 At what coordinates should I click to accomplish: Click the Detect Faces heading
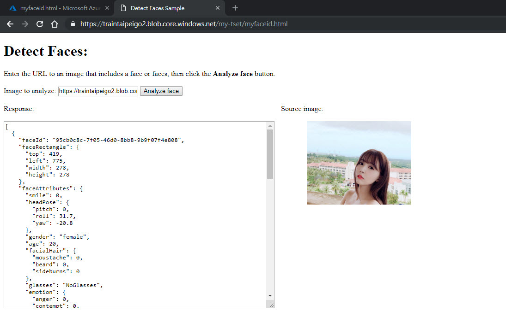pyautogui.click(x=45, y=52)
